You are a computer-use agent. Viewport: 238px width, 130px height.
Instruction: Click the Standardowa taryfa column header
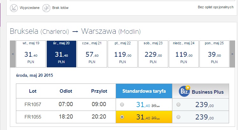coord(144,91)
